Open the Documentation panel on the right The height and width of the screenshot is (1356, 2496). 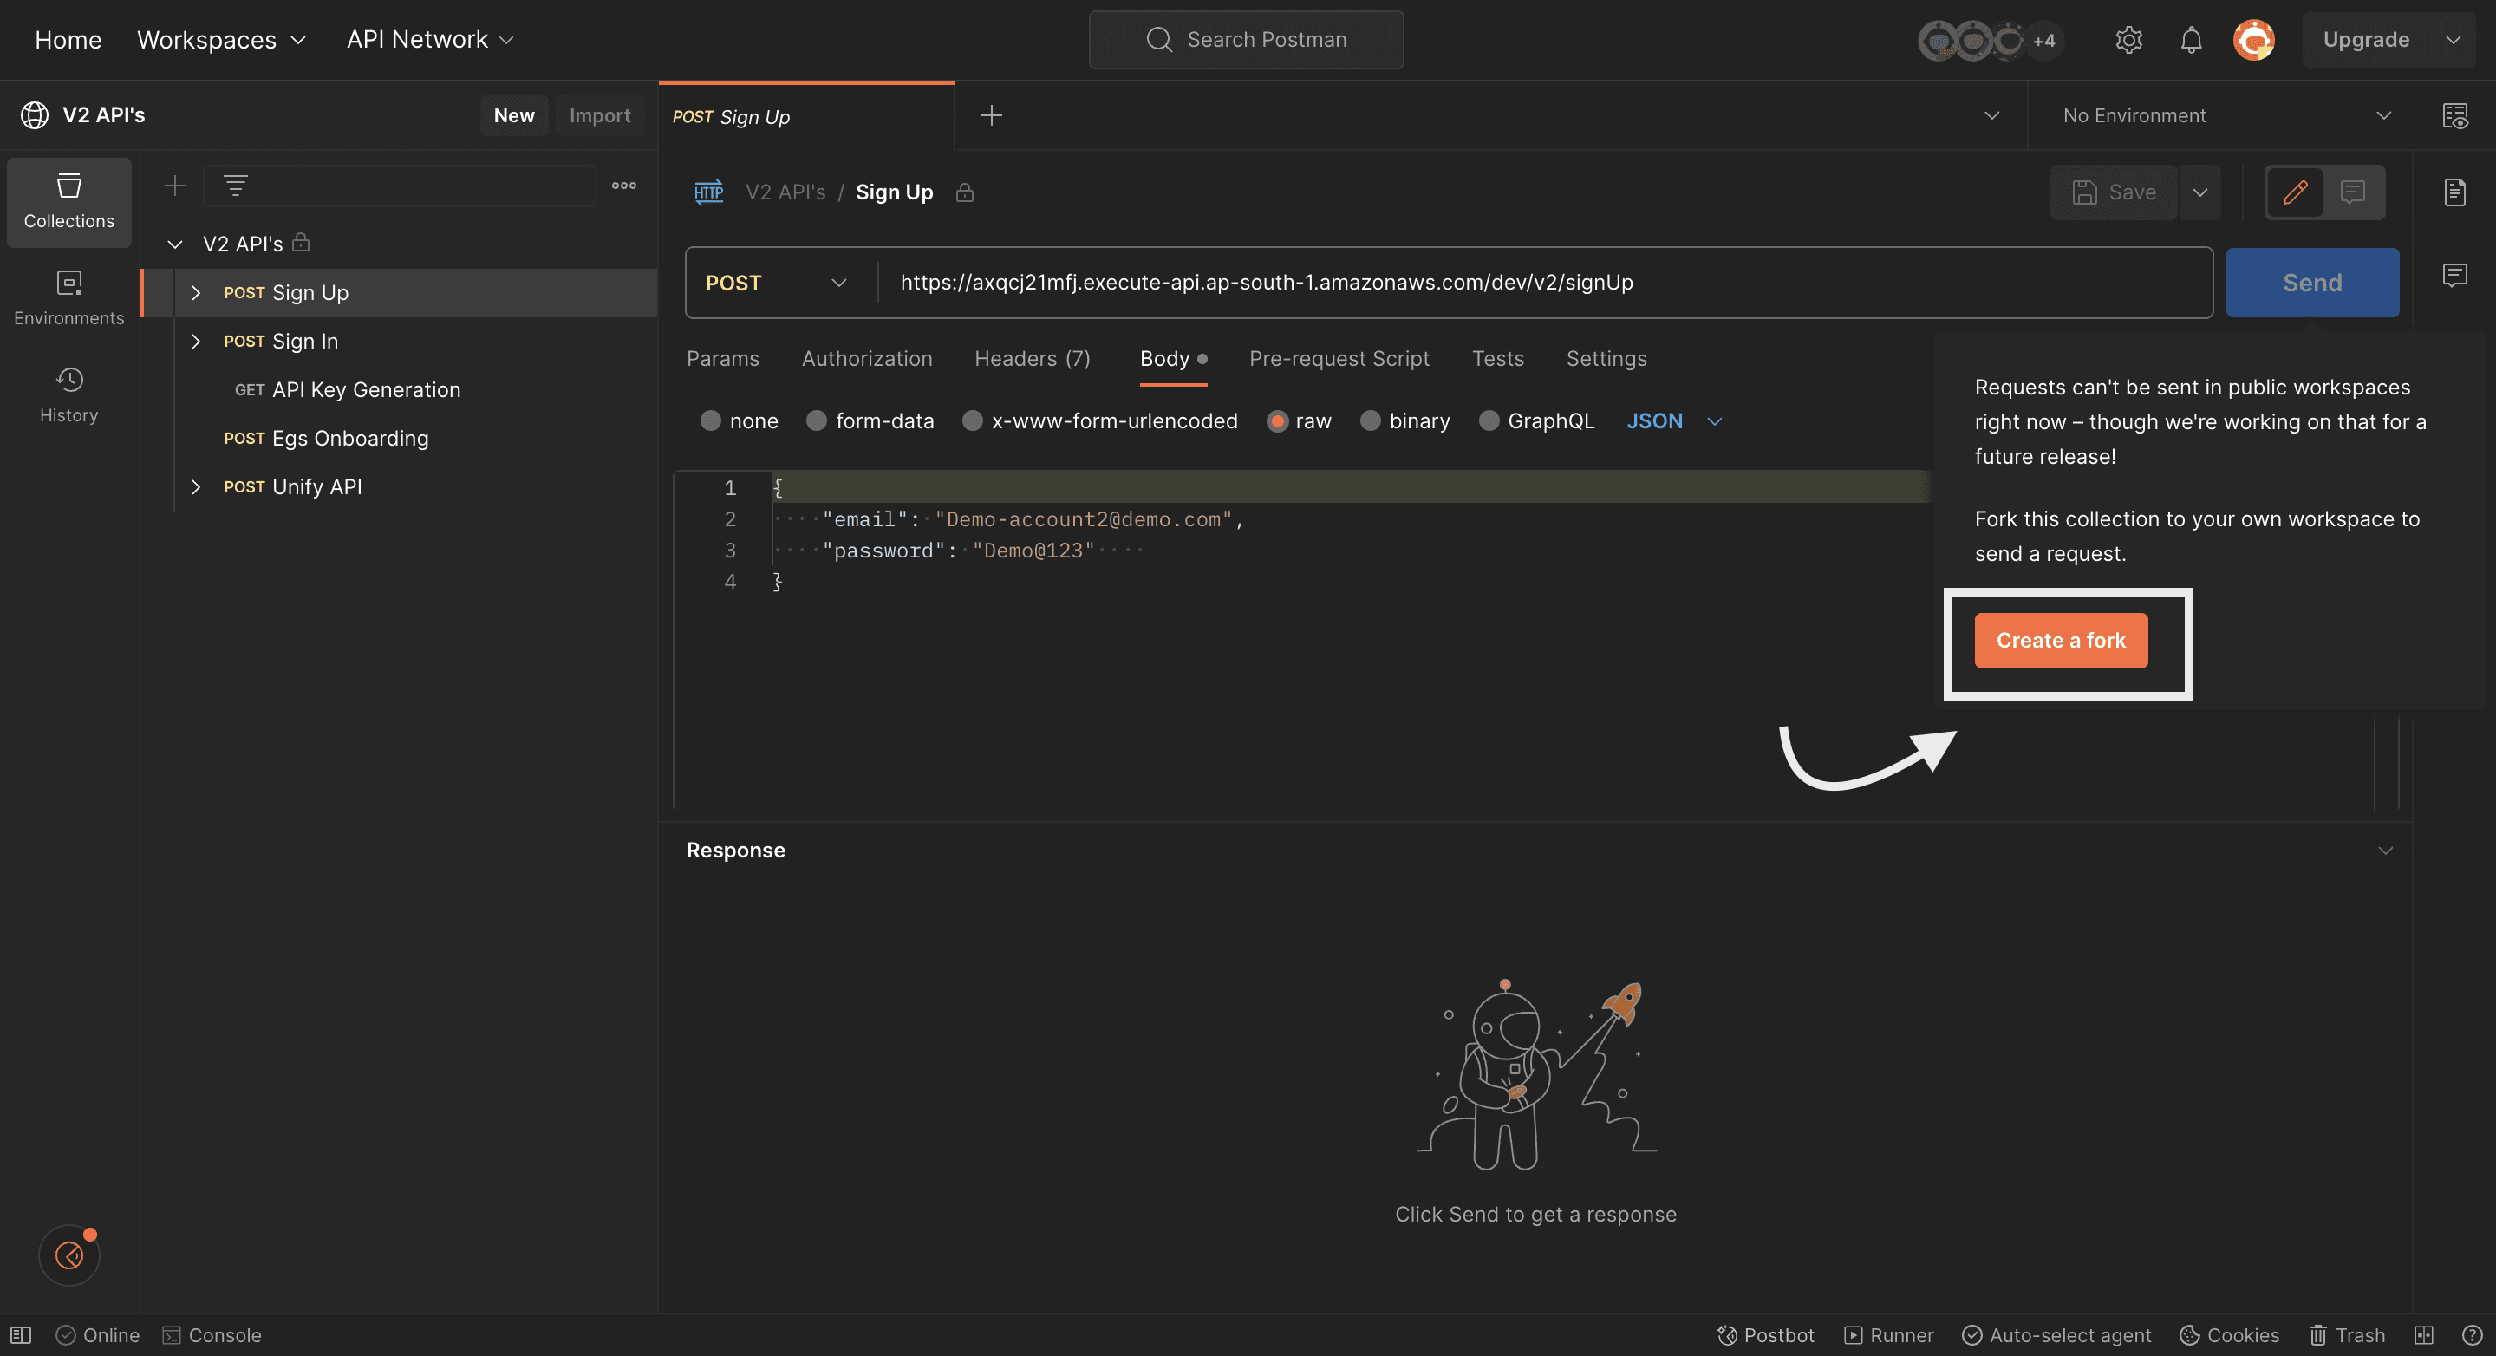[2455, 192]
